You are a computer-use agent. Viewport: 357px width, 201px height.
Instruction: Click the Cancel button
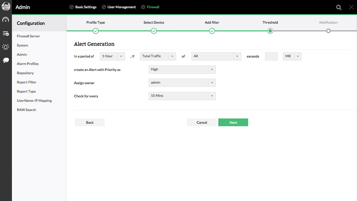pyautogui.click(x=201, y=122)
